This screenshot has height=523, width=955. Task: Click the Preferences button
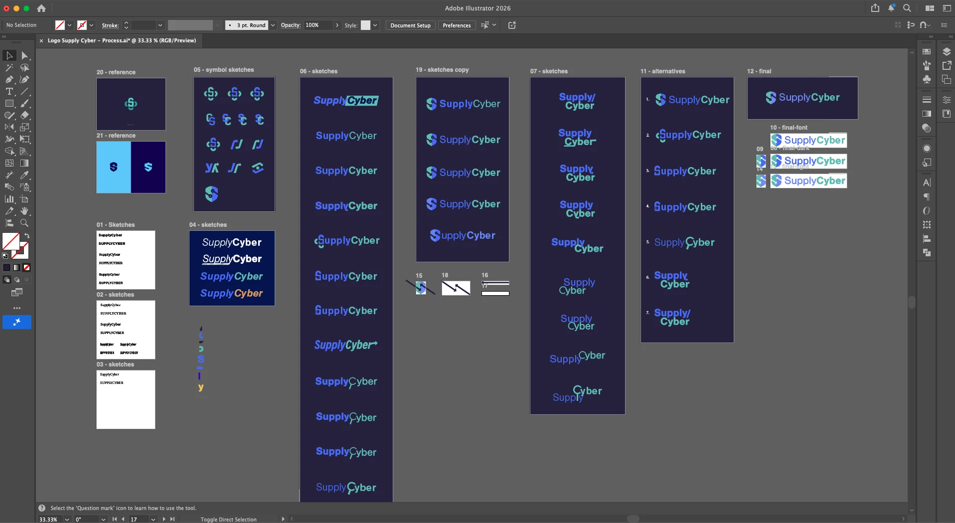457,25
